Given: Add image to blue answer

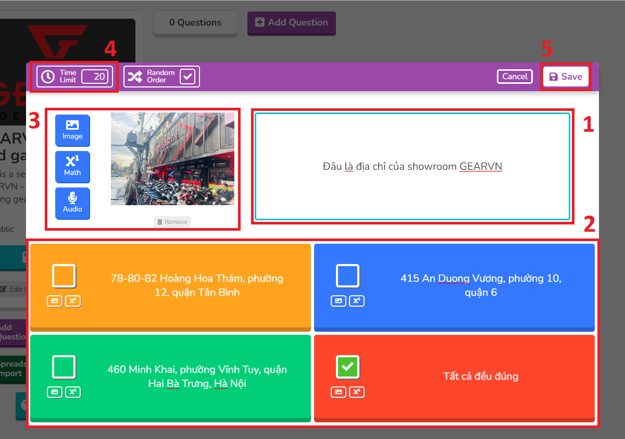Looking at the screenshot, I should [x=339, y=301].
